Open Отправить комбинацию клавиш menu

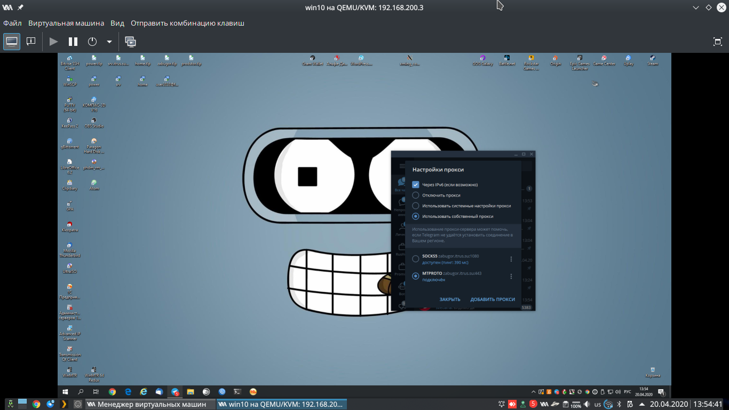point(188,23)
